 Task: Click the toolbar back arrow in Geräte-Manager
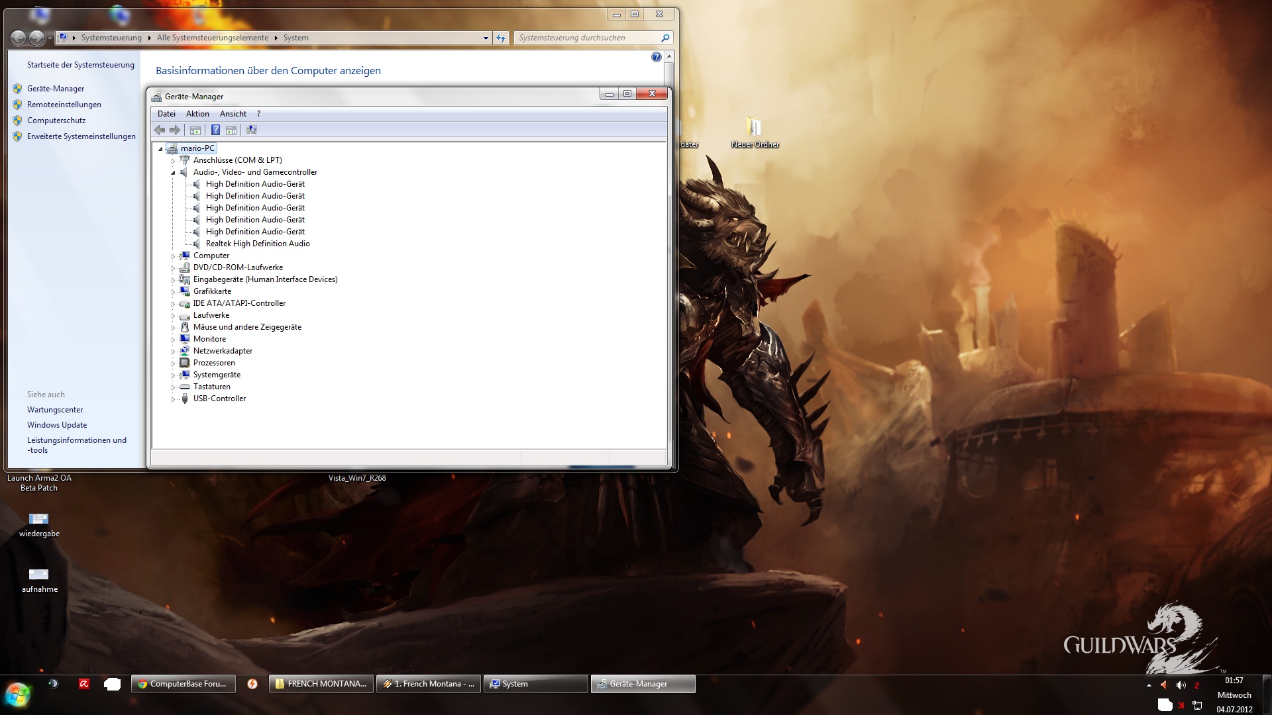tap(160, 130)
